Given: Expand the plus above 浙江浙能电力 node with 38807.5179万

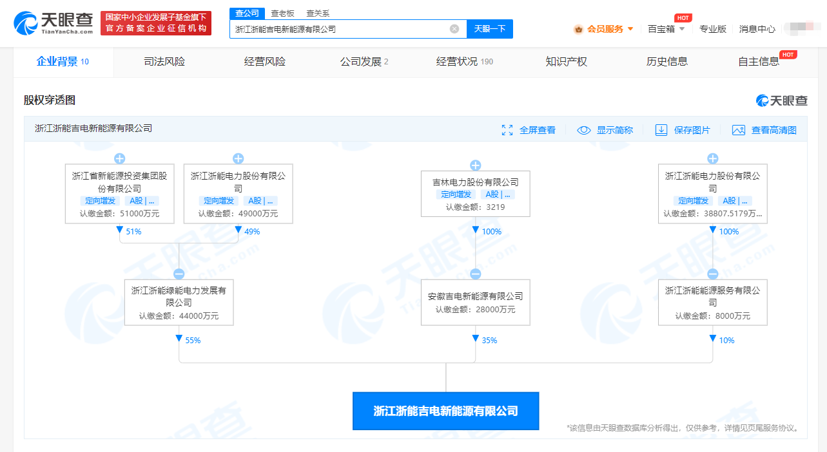Looking at the screenshot, I should (x=712, y=158).
